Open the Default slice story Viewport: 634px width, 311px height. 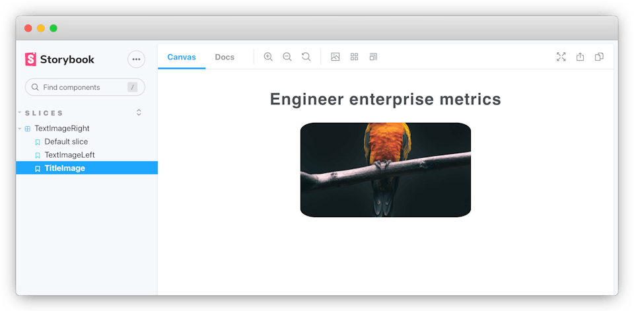coord(66,141)
